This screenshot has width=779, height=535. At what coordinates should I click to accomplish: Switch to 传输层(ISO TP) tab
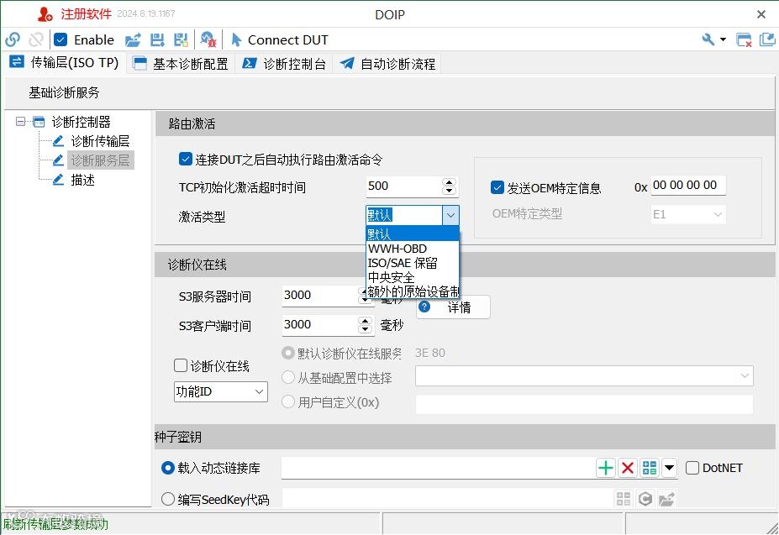pyautogui.click(x=65, y=62)
